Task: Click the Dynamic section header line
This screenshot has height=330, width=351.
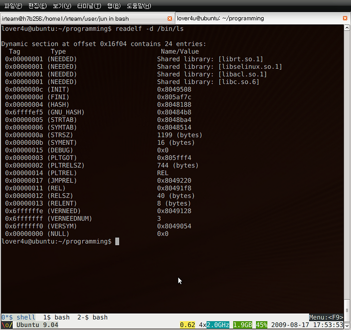Action: click(x=104, y=44)
